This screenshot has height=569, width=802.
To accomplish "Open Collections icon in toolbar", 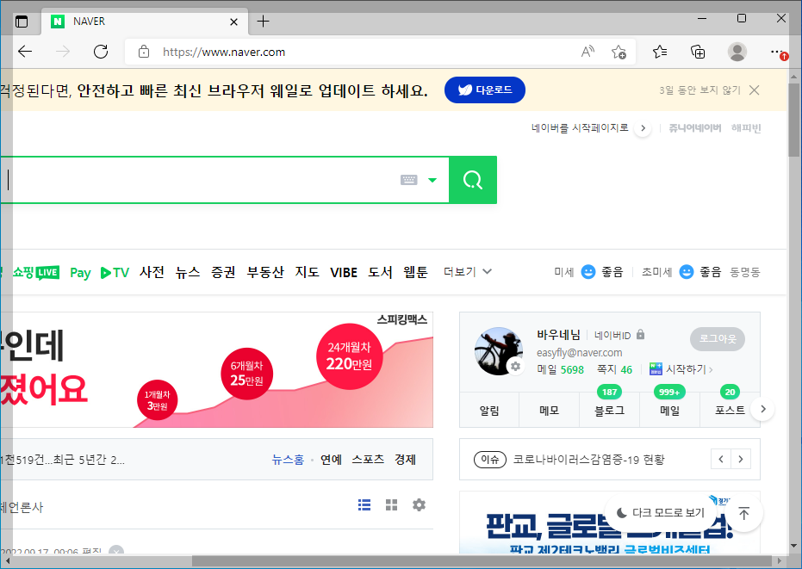I will (698, 52).
